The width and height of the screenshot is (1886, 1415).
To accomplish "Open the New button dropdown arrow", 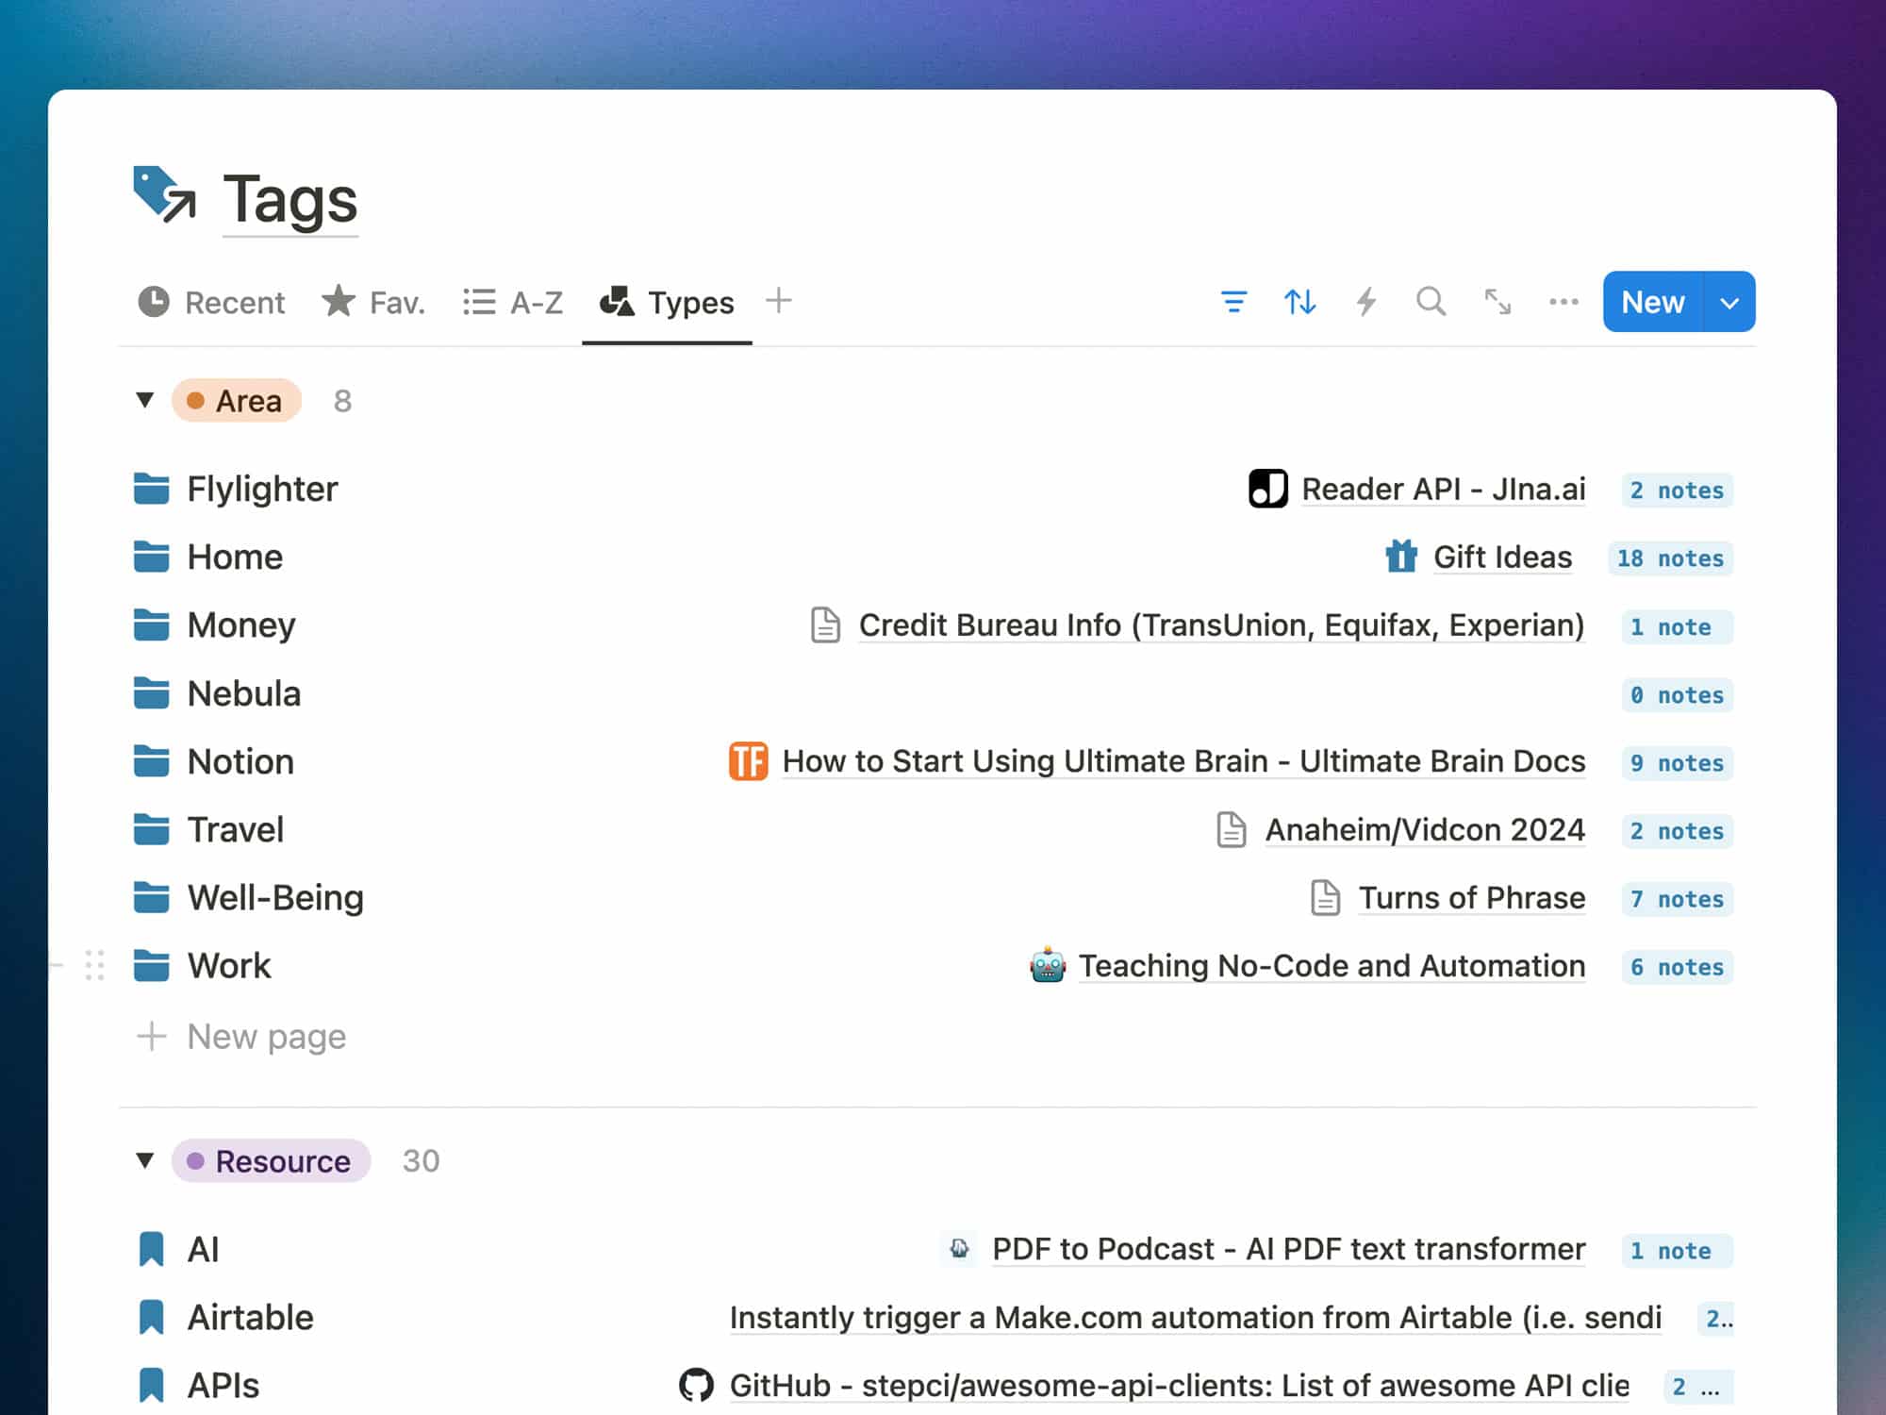I will tap(1729, 303).
